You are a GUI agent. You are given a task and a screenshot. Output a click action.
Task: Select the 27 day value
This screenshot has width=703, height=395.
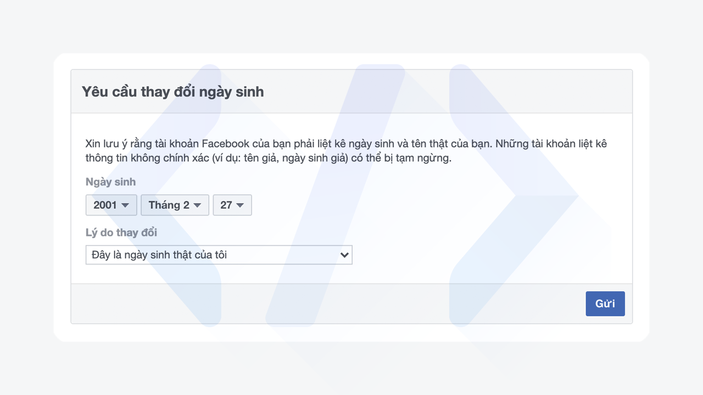coord(227,205)
